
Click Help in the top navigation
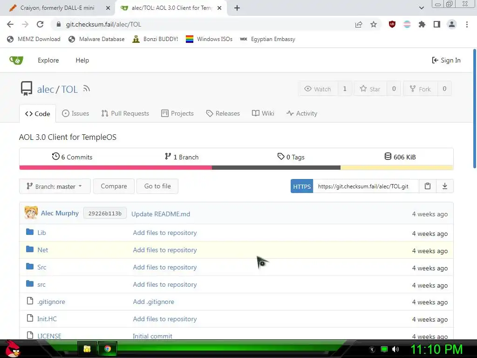[82, 60]
